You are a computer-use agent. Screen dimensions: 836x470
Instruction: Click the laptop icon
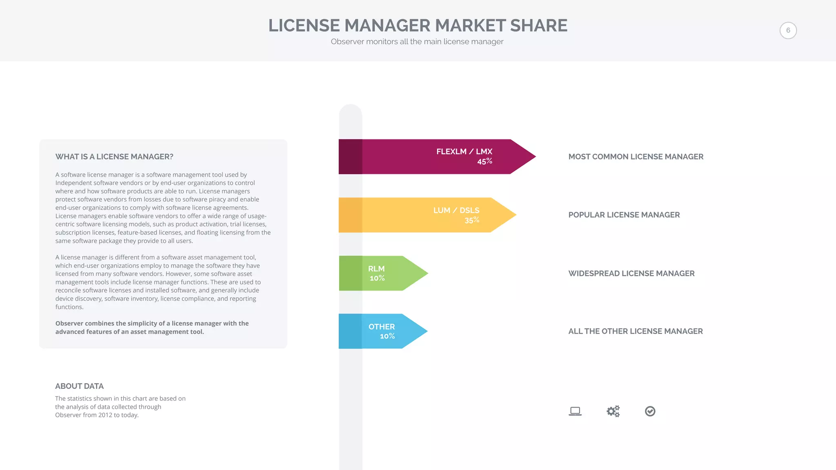[575, 411]
